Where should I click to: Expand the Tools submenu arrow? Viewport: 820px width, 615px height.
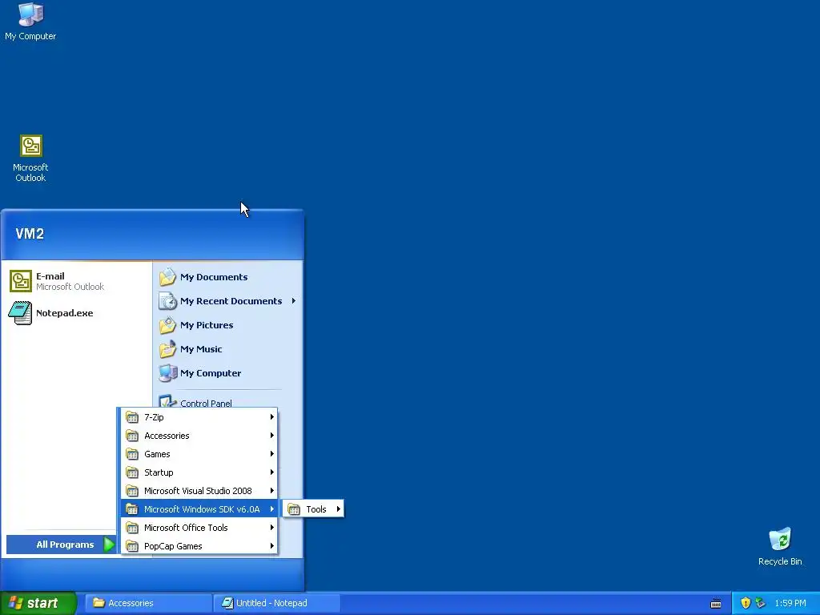click(x=339, y=508)
